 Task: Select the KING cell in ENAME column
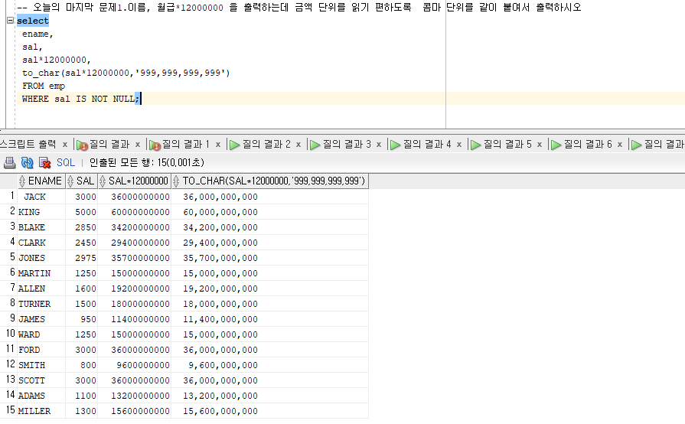click(30, 212)
